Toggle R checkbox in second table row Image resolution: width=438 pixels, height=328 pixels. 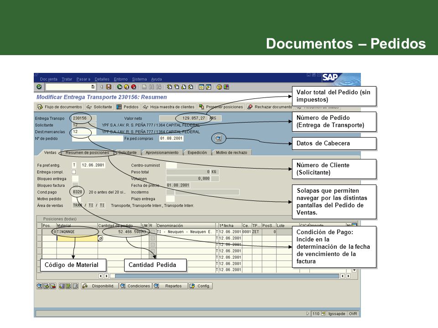tap(152, 238)
